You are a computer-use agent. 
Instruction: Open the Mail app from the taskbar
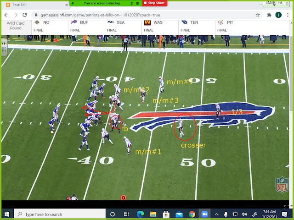179,214
